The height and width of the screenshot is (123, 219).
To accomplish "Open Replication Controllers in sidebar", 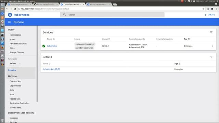I will (x=20, y=103).
